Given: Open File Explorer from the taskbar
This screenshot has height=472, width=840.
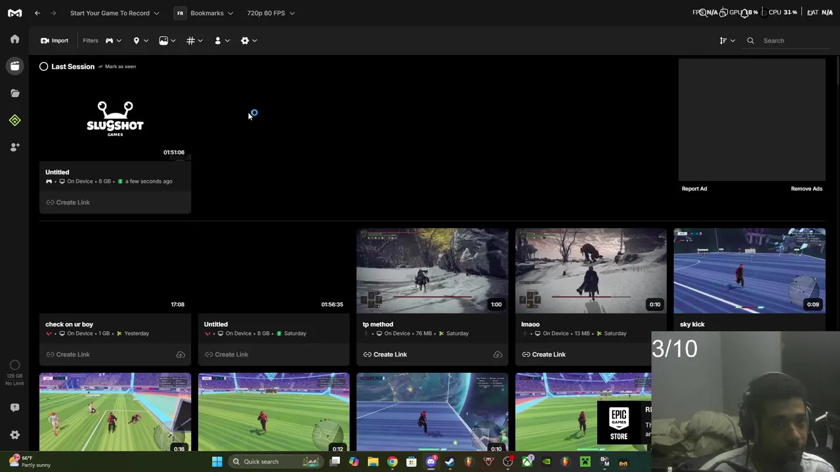Looking at the screenshot, I should click(373, 462).
